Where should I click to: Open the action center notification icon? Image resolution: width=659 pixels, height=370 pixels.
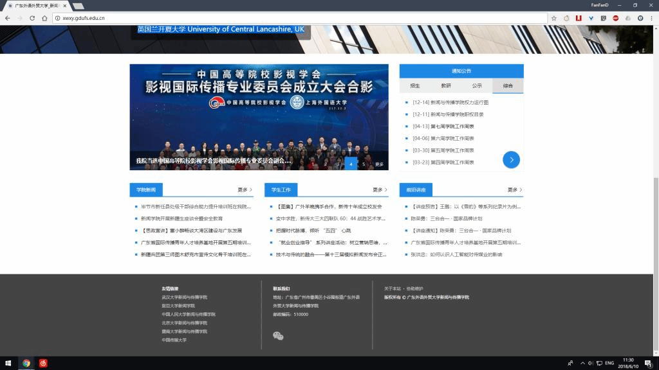coord(649,363)
